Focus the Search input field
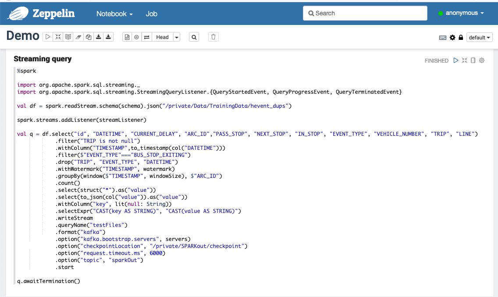Image resolution: width=498 pixels, height=297 pixels. (x=365, y=13)
